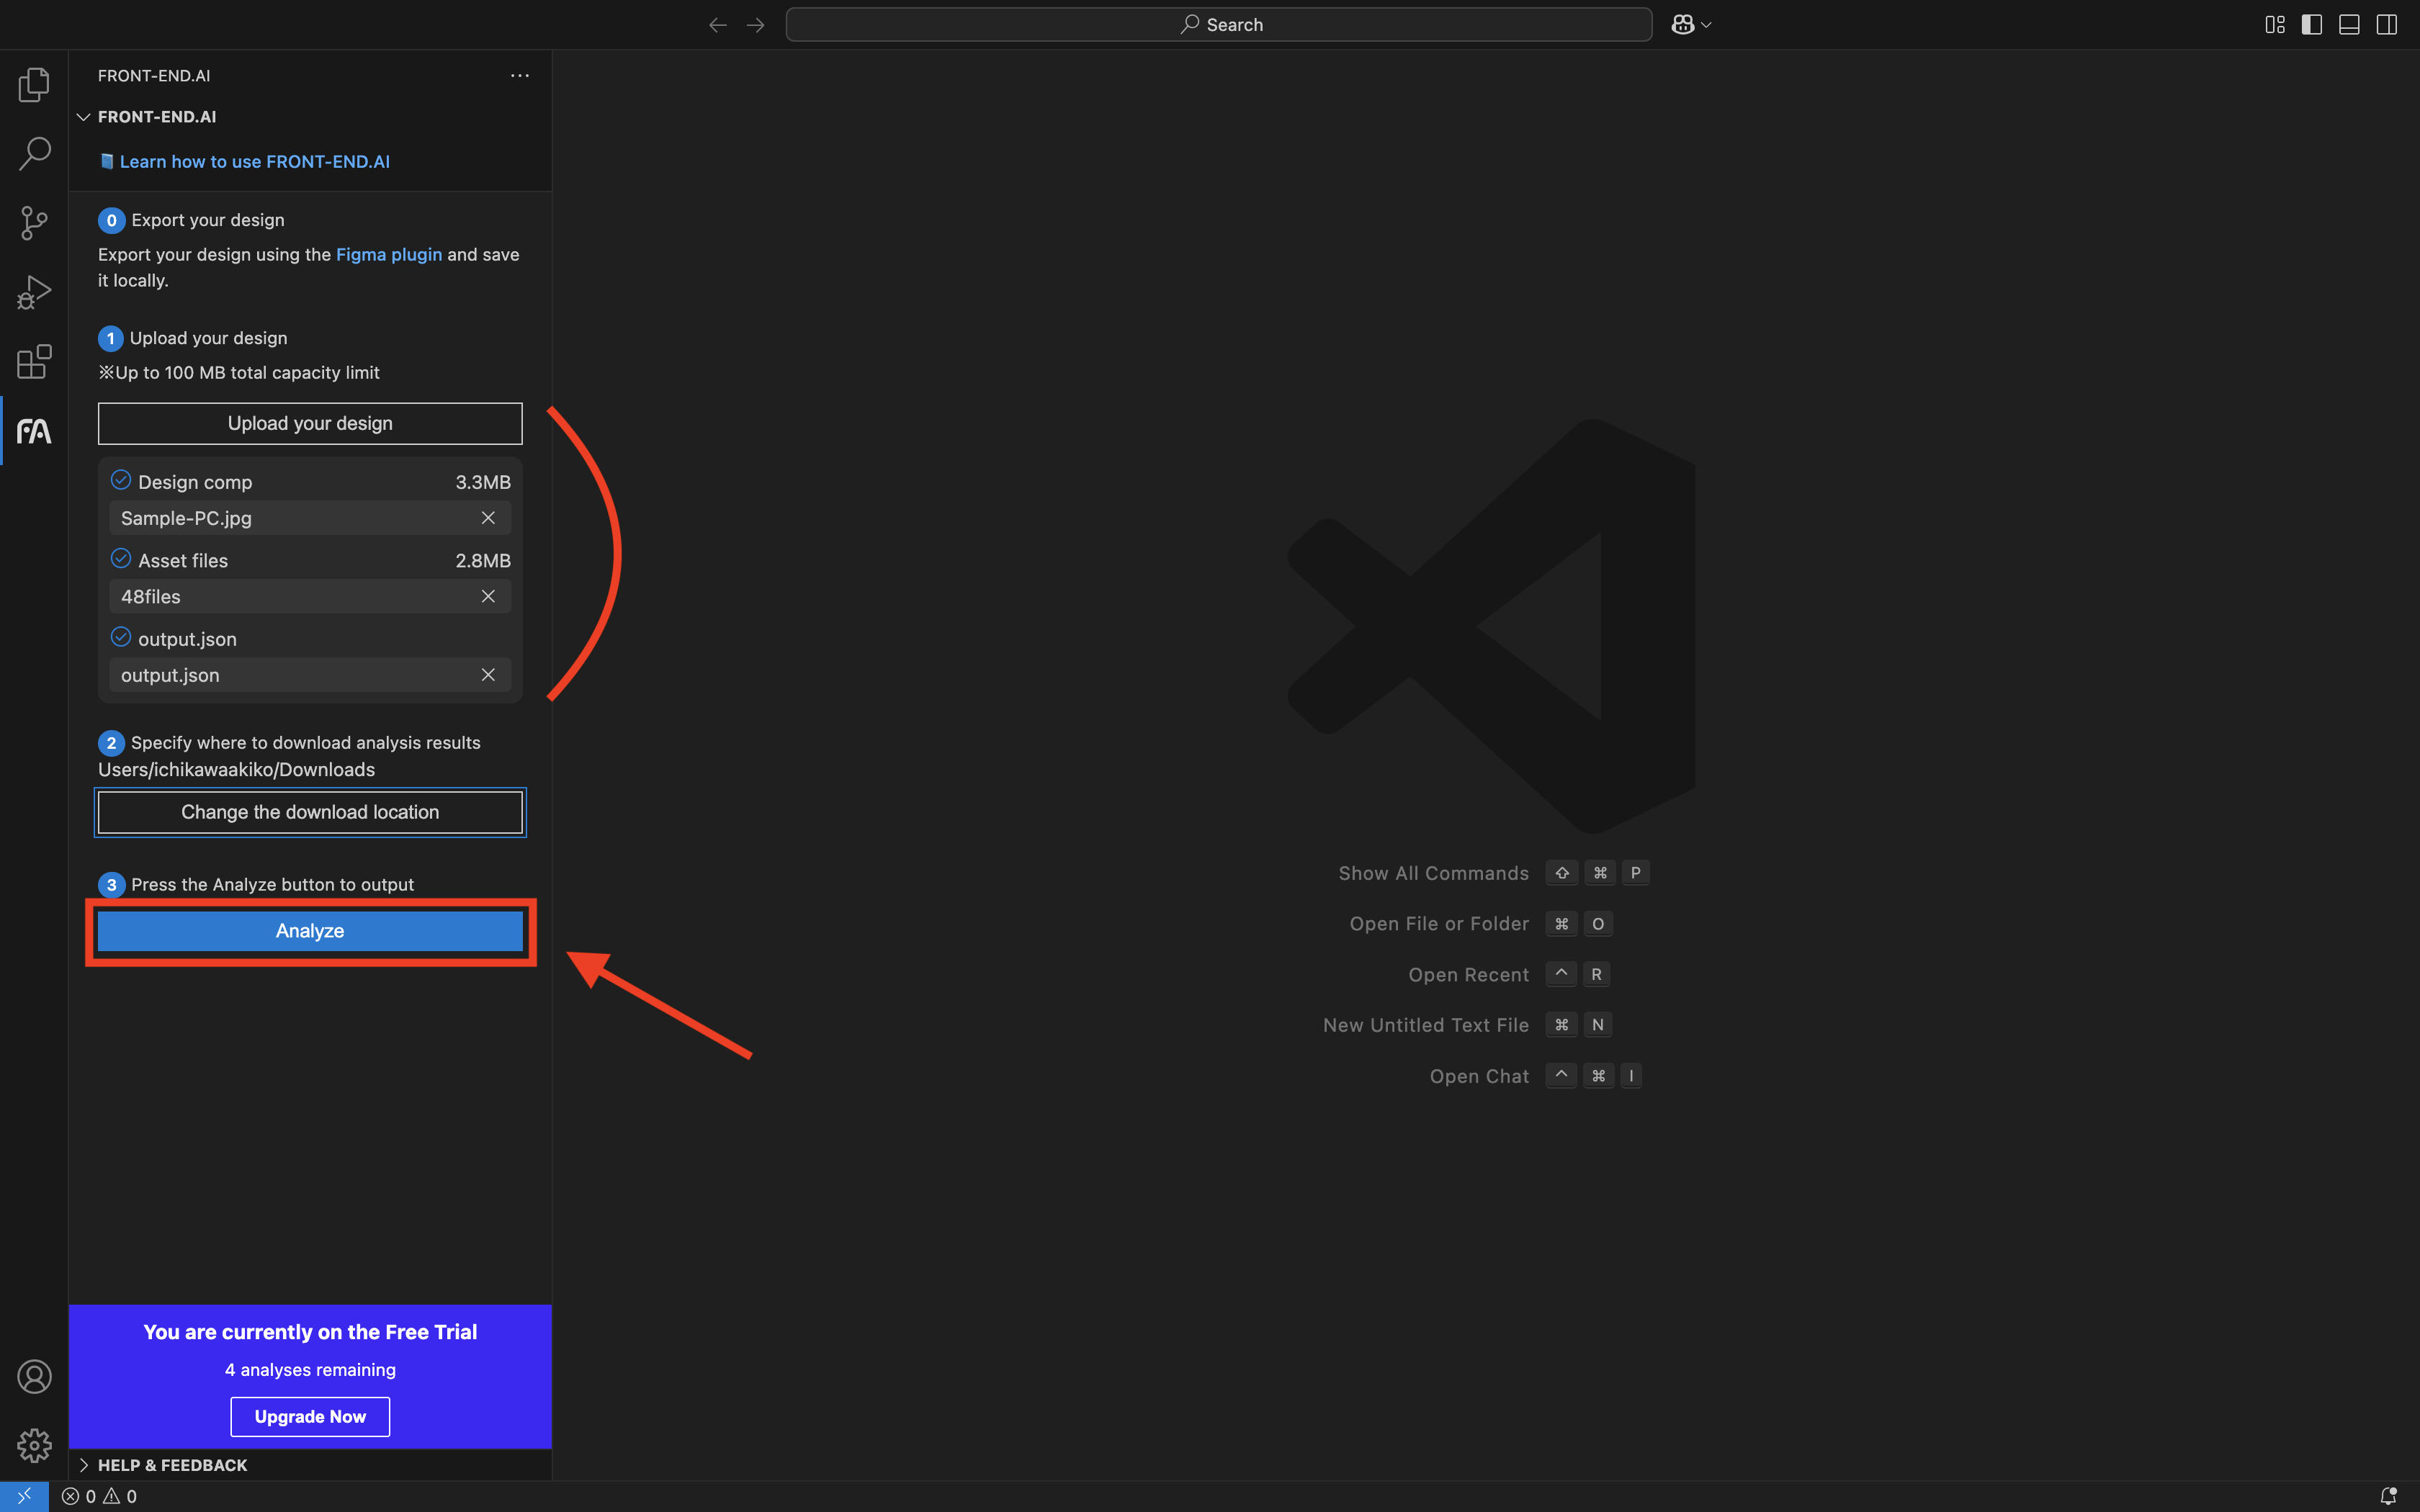Click the Asset files check icon
This screenshot has width=2420, height=1512.
point(121,558)
